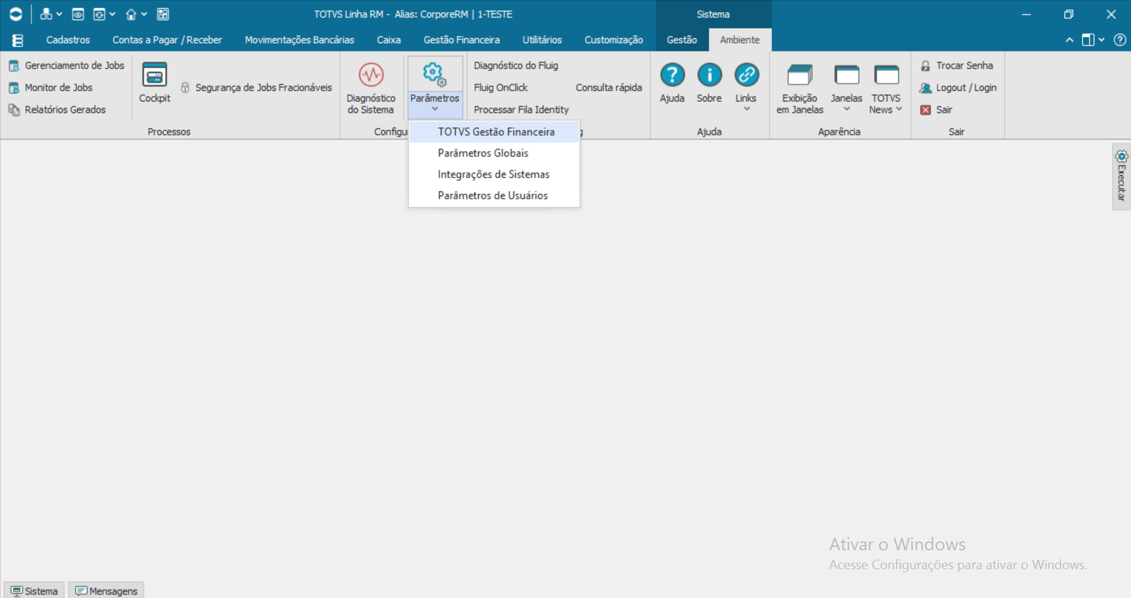1131x598 pixels.
Task: Click the TOTVS logo icon in title bar
Action: coord(16,14)
